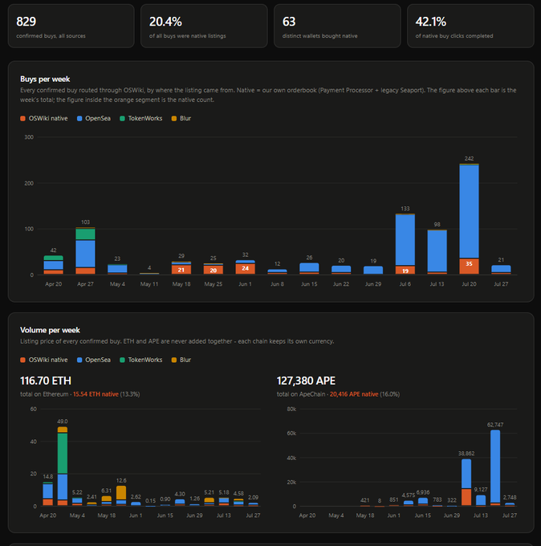Click the 103 total above Apr 27 bar
The image size is (541, 546).
(x=86, y=222)
